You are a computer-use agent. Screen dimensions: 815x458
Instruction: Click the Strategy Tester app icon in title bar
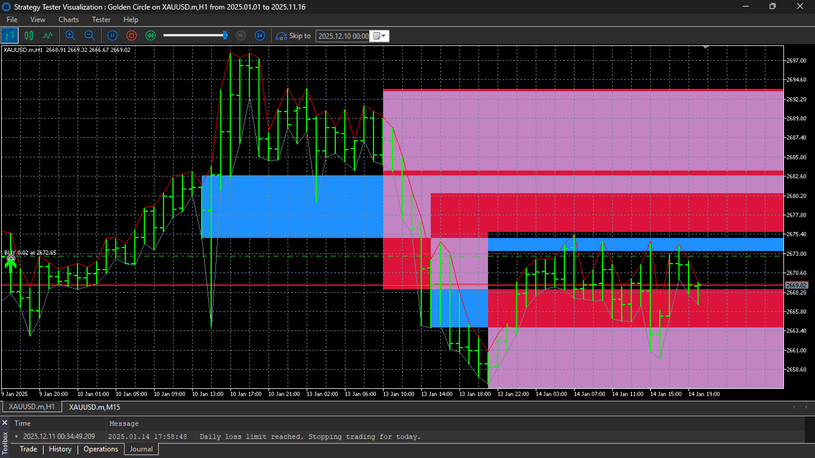coord(7,7)
